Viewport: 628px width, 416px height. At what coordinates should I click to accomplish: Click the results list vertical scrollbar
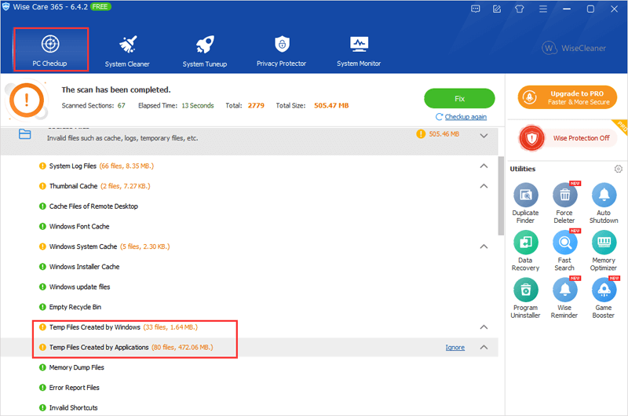pyautogui.click(x=501, y=195)
